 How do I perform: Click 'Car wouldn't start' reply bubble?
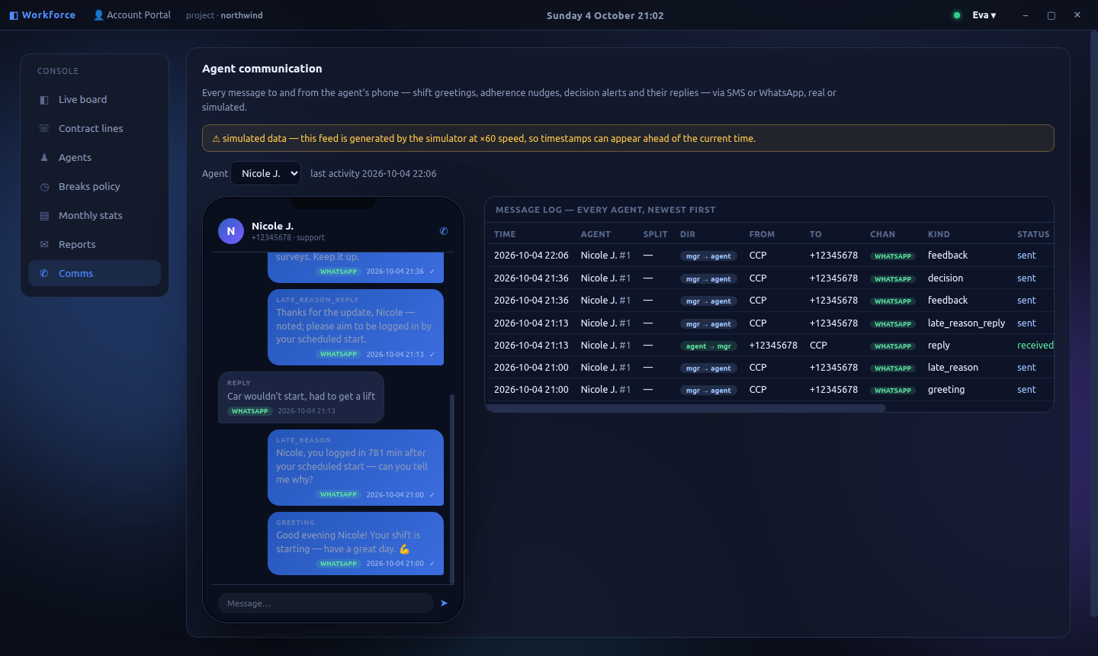click(301, 397)
